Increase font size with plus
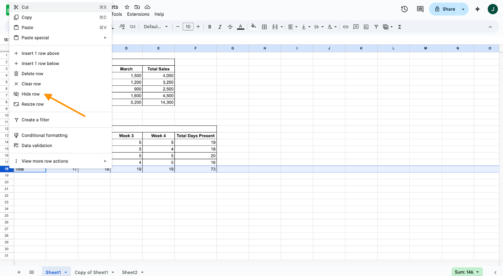The image size is (503, 276). [198, 27]
